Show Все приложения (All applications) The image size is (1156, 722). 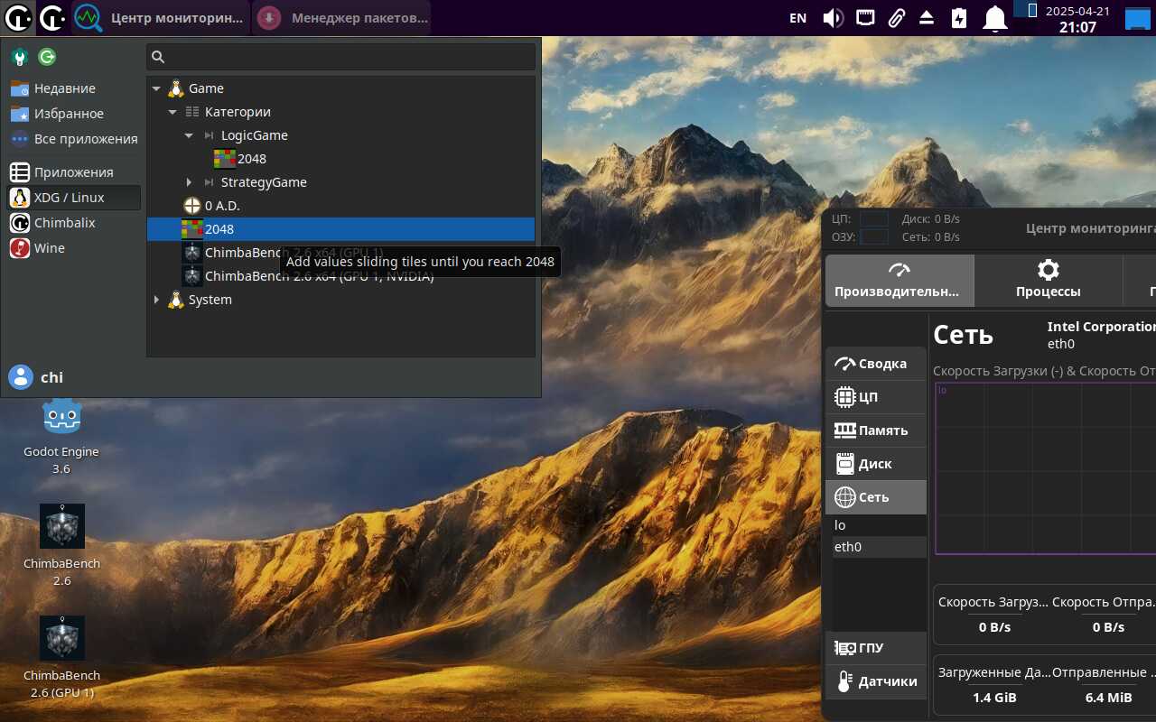point(74,139)
